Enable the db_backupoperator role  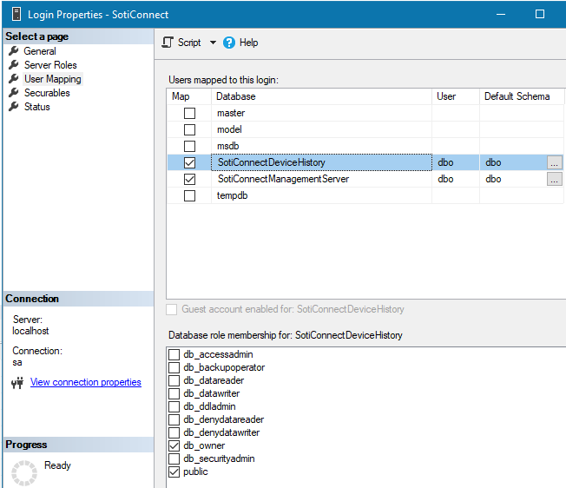(x=174, y=367)
